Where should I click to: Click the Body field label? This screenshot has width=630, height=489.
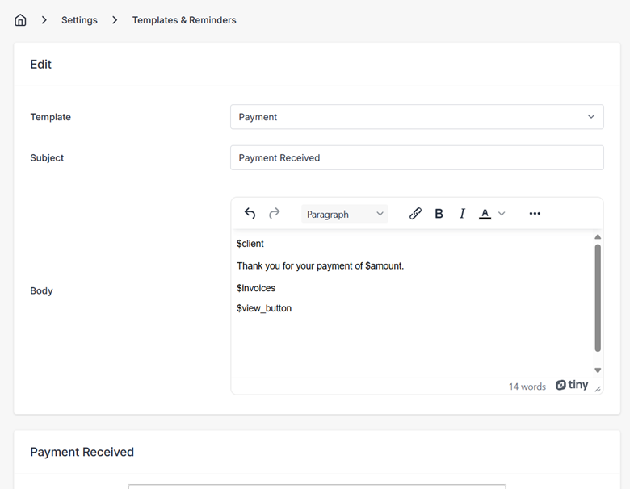click(x=41, y=290)
